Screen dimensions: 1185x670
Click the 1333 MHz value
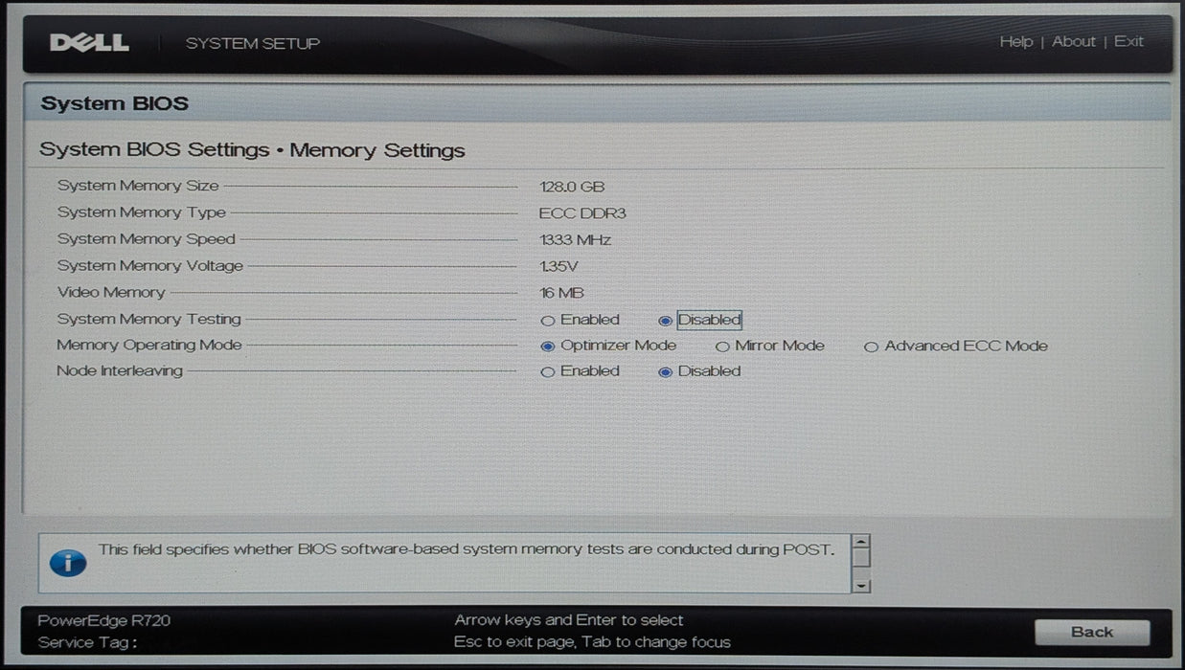575,240
